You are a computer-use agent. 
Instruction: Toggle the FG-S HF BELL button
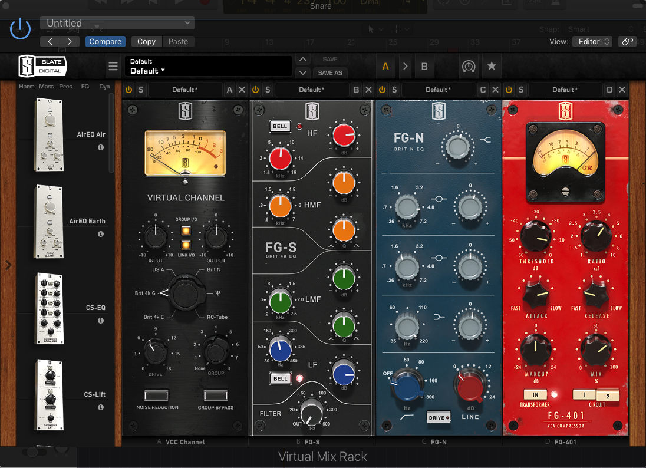pyautogui.click(x=280, y=127)
